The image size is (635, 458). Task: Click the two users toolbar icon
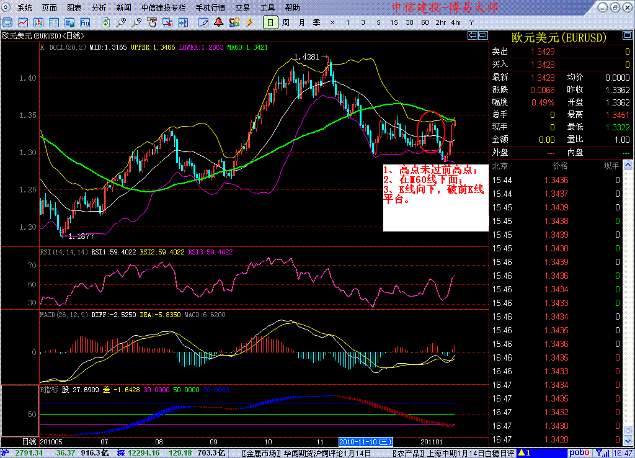click(x=234, y=23)
